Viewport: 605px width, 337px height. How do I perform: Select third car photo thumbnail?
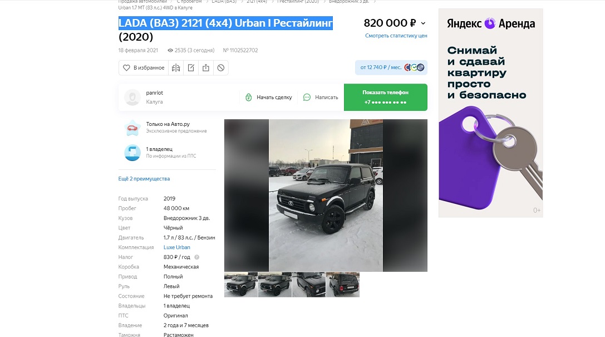309,285
